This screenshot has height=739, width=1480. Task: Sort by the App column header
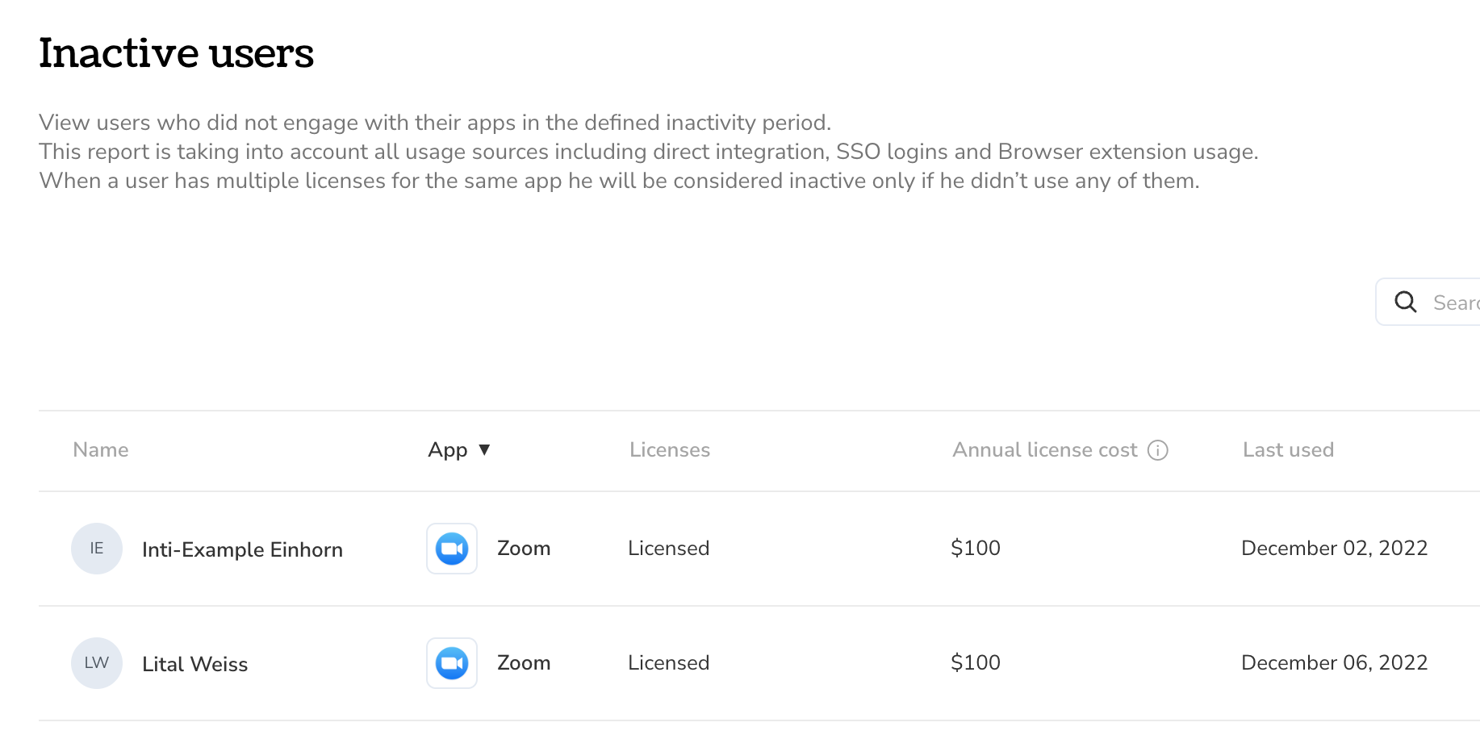click(448, 450)
